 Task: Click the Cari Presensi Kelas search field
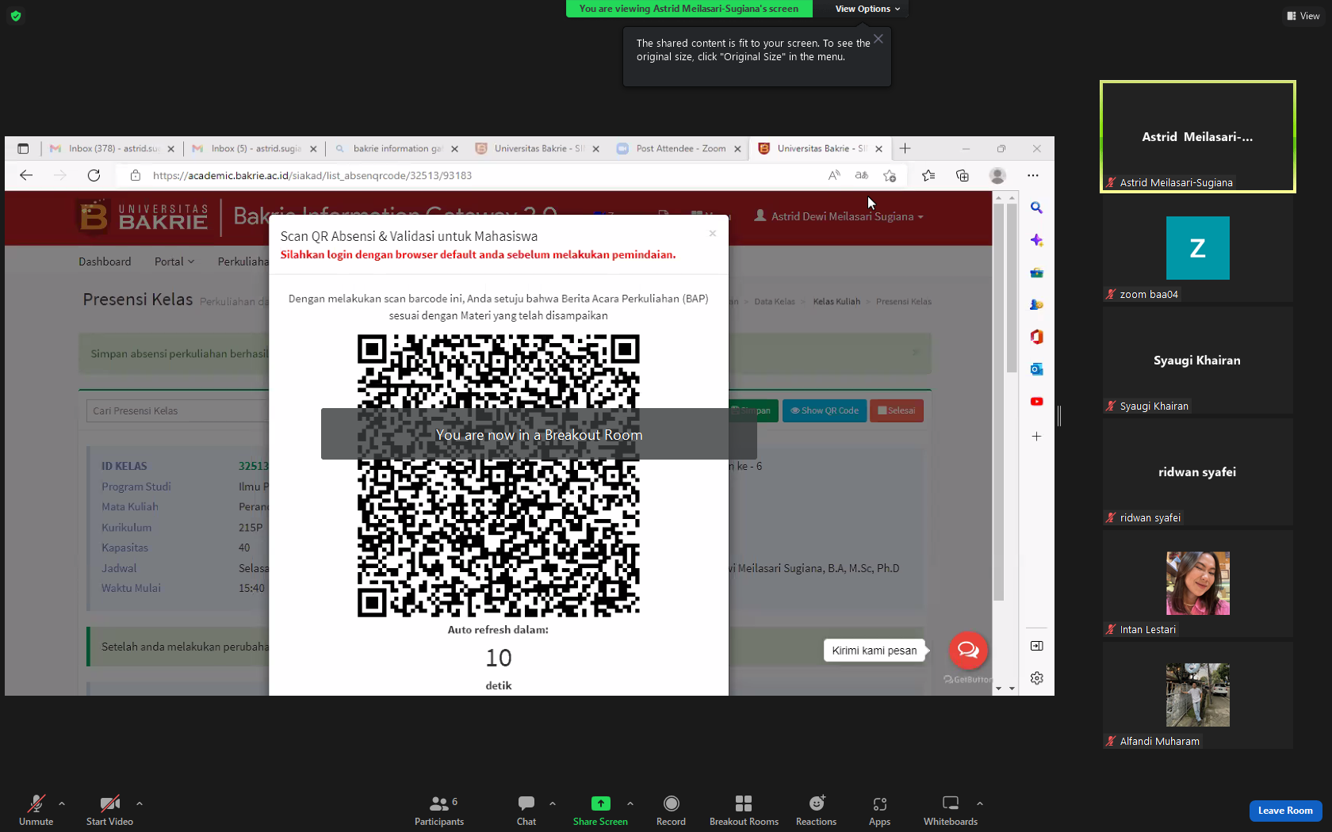(x=177, y=410)
